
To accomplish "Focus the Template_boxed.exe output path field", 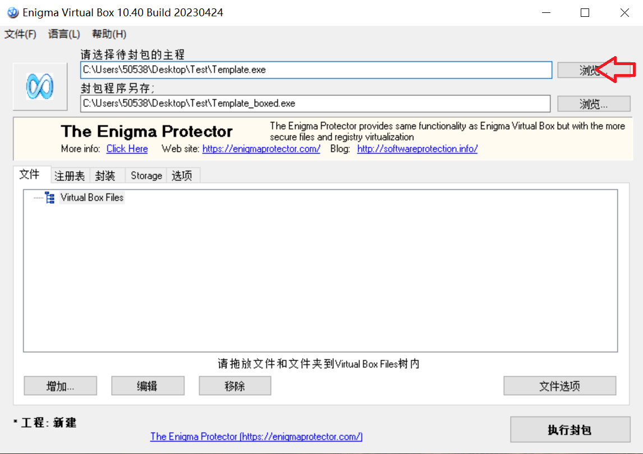I will [x=315, y=104].
